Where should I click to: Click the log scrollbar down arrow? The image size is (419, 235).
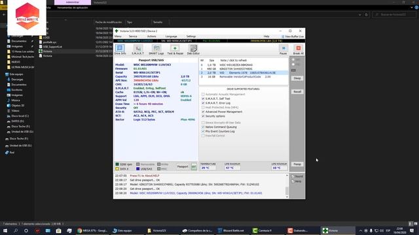287,197
